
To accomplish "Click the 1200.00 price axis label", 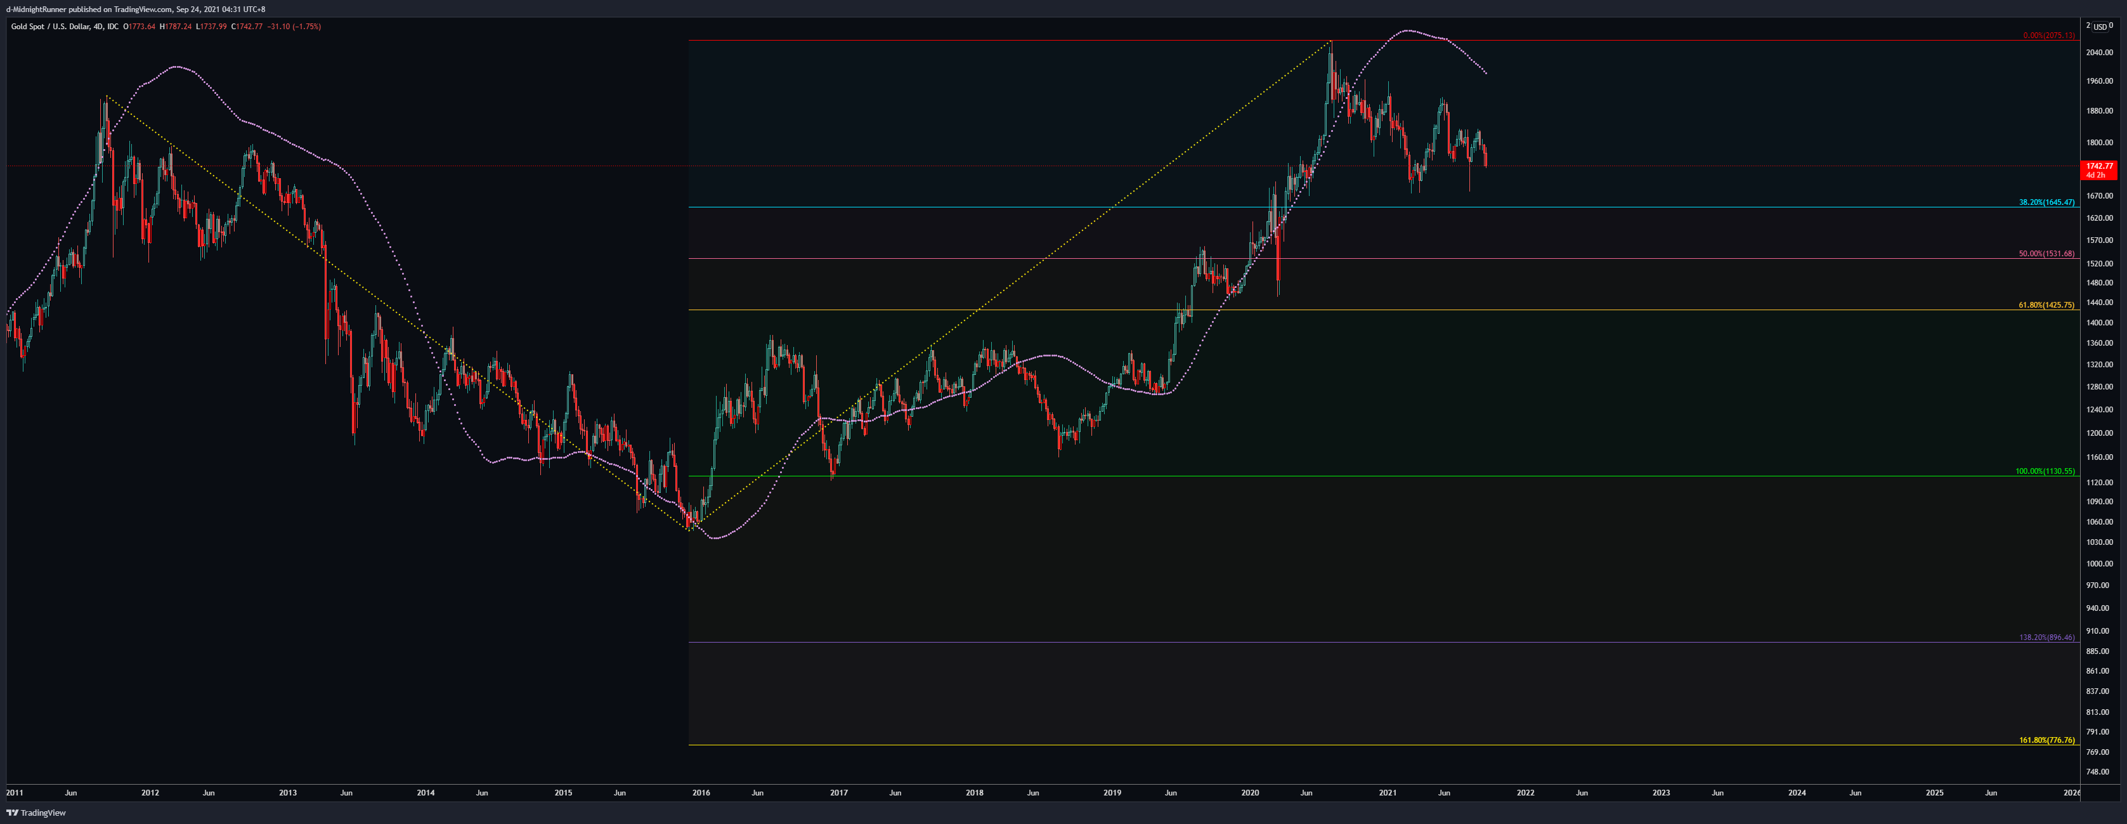I will click(x=2100, y=433).
